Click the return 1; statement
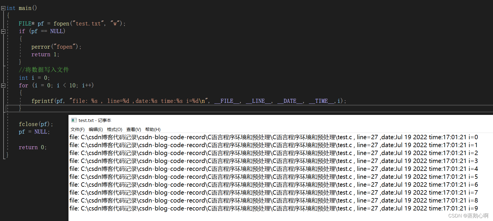Image resolution: width=493 pixels, height=221 pixels. pyautogui.click(x=45, y=55)
